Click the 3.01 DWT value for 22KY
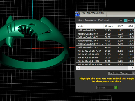The image size is (135, 101). point(120,47)
